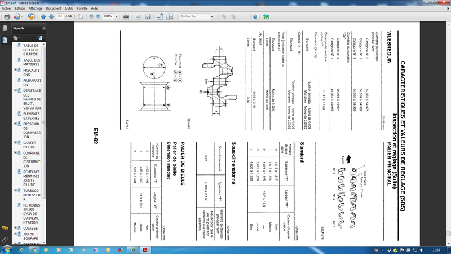Click the page number field showing 63

click(x=60, y=16)
